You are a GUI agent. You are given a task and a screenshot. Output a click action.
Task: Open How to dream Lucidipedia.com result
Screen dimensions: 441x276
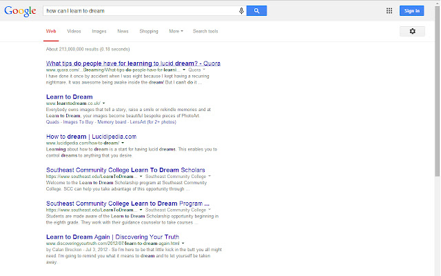pyautogui.click(x=92, y=137)
